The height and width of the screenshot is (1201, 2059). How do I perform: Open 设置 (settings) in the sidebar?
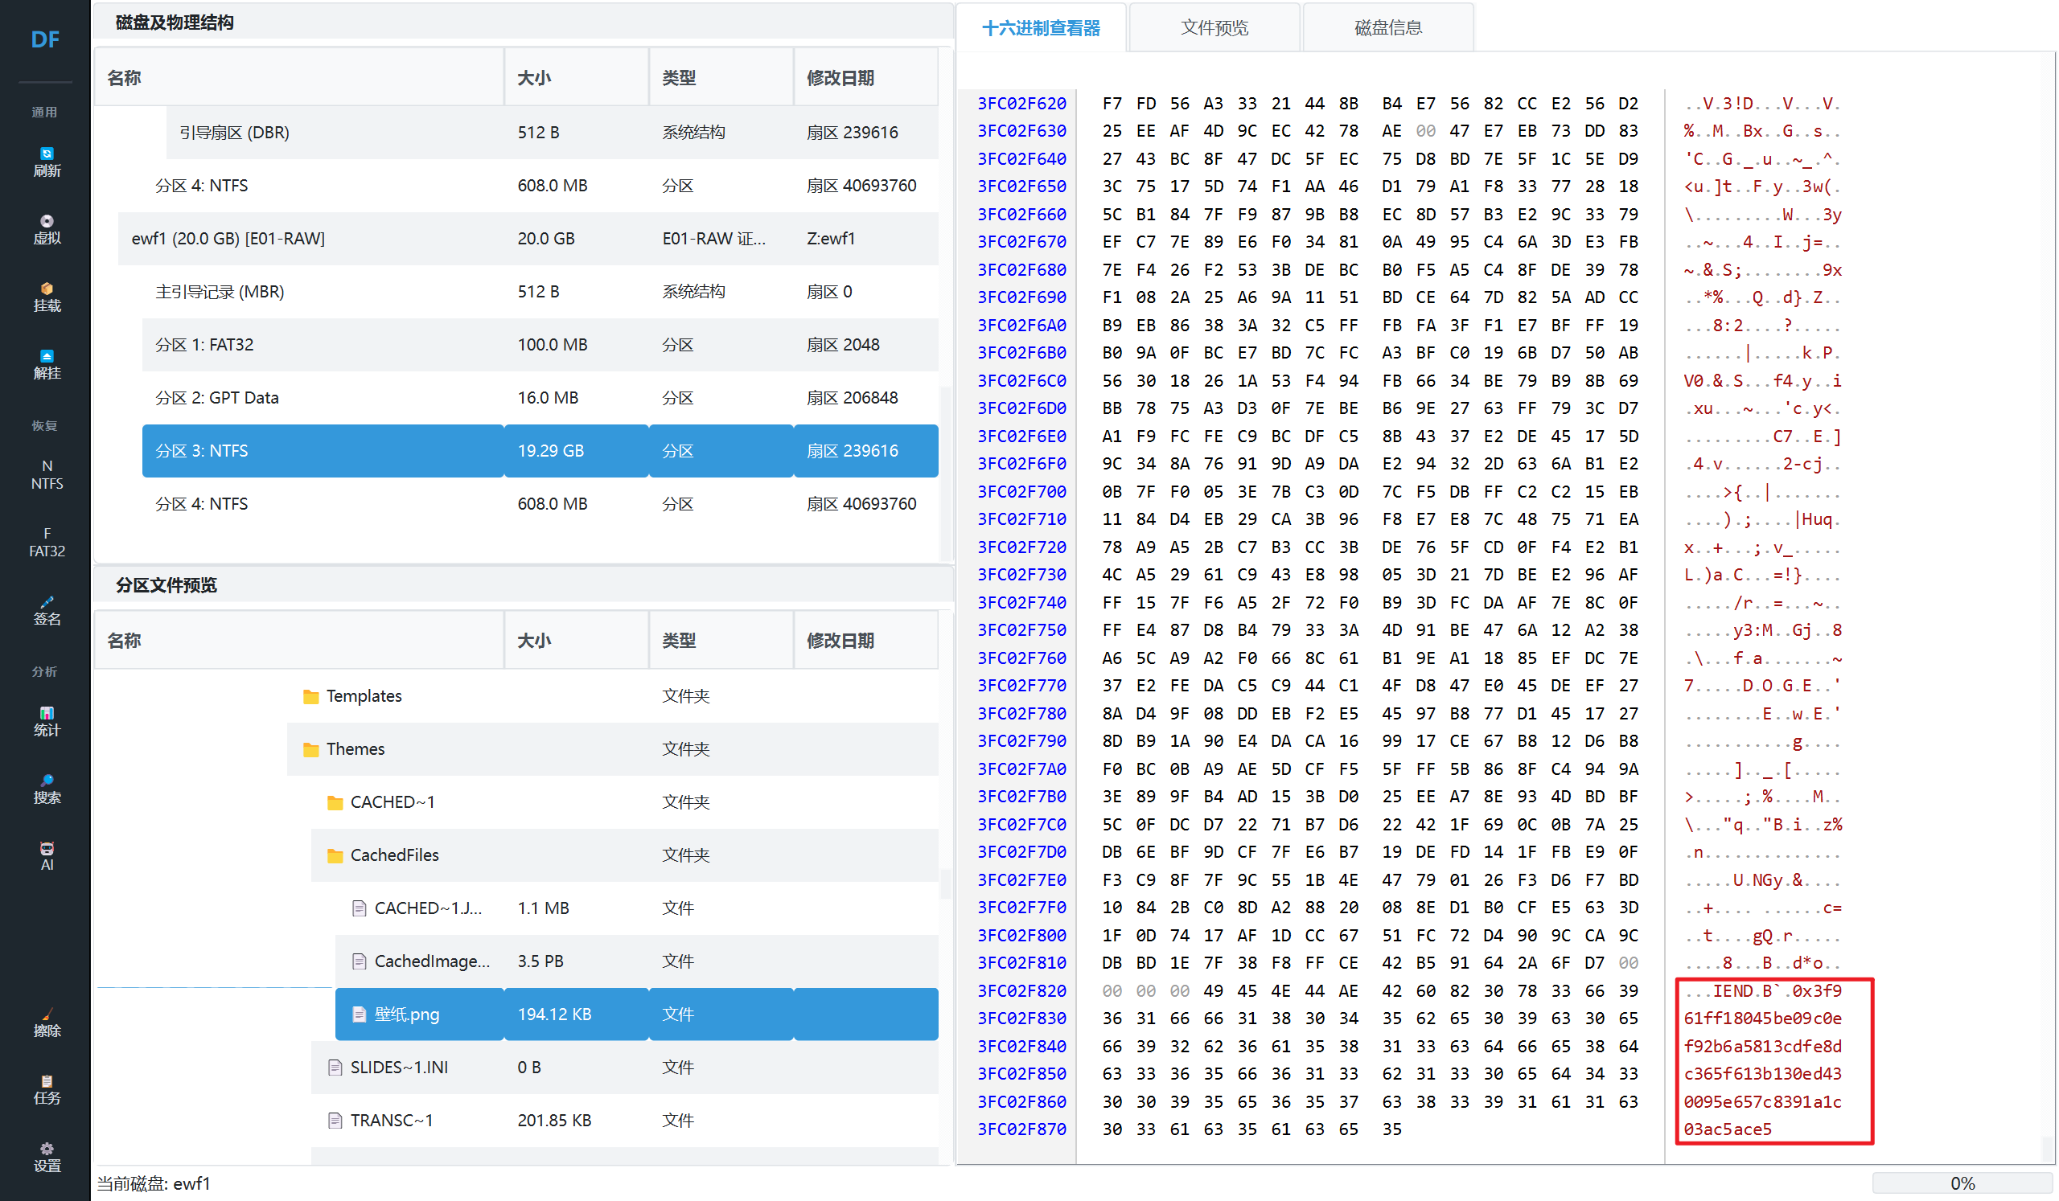[x=47, y=1158]
